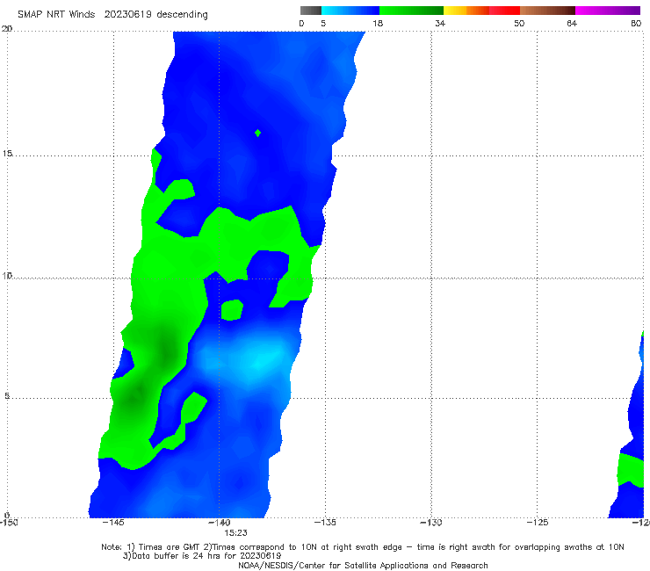Click the note '3)Data buffer is 24 hrs'

point(202,556)
